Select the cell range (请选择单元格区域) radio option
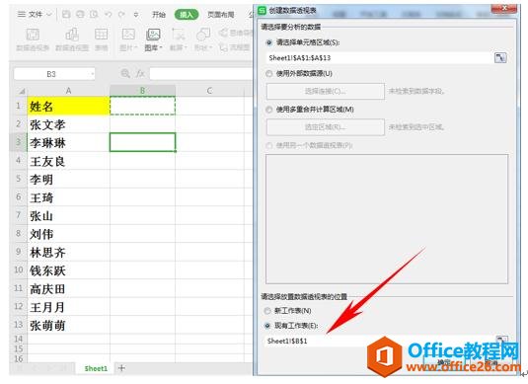The width and height of the screenshot is (528, 384). (268, 42)
